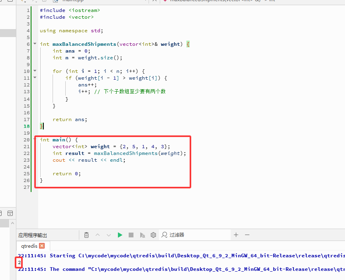Click line number 1 in the gutter
345x280 pixels.
[28, 10]
